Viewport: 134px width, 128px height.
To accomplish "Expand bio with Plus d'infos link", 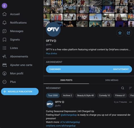I will (51, 54).
